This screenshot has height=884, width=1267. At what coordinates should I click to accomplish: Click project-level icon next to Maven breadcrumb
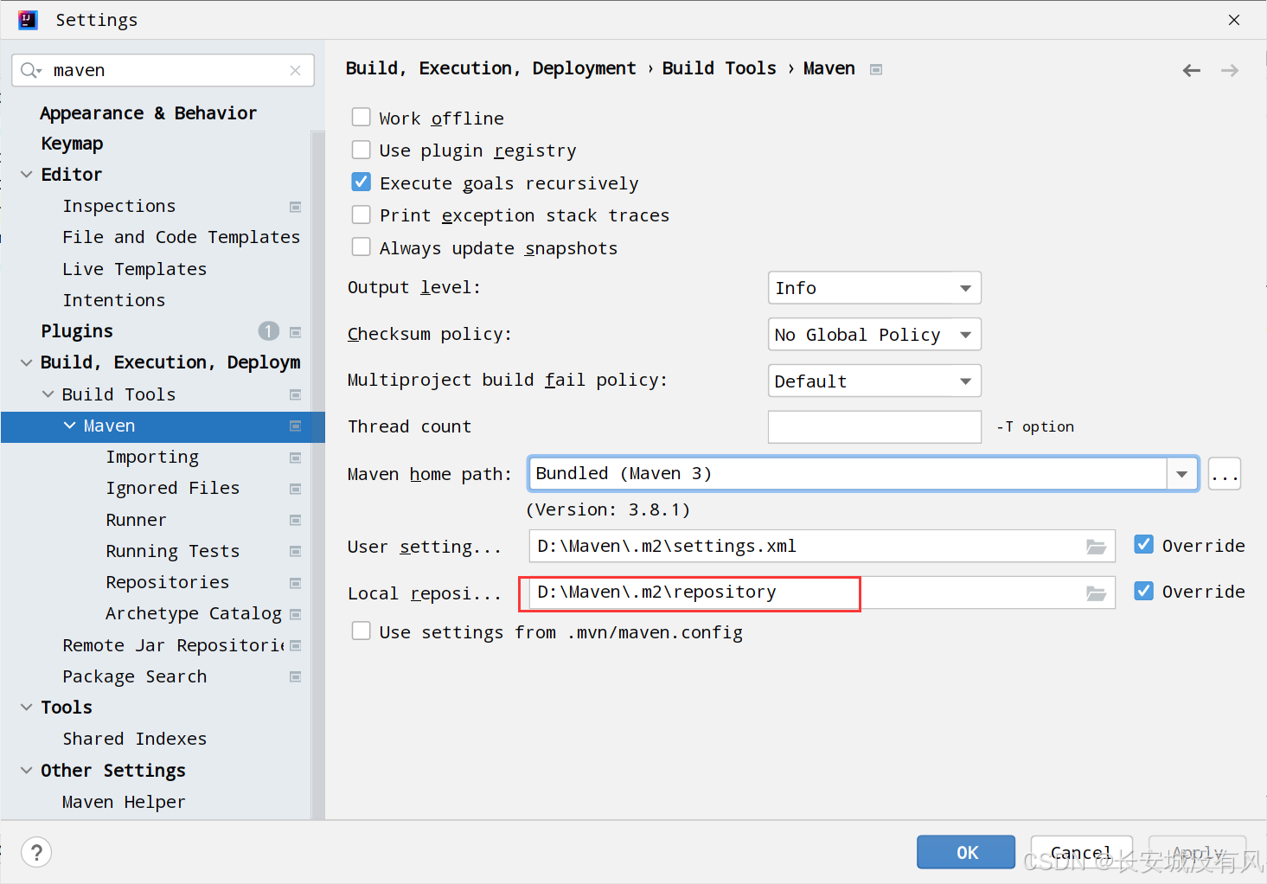(x=876, y=69)
